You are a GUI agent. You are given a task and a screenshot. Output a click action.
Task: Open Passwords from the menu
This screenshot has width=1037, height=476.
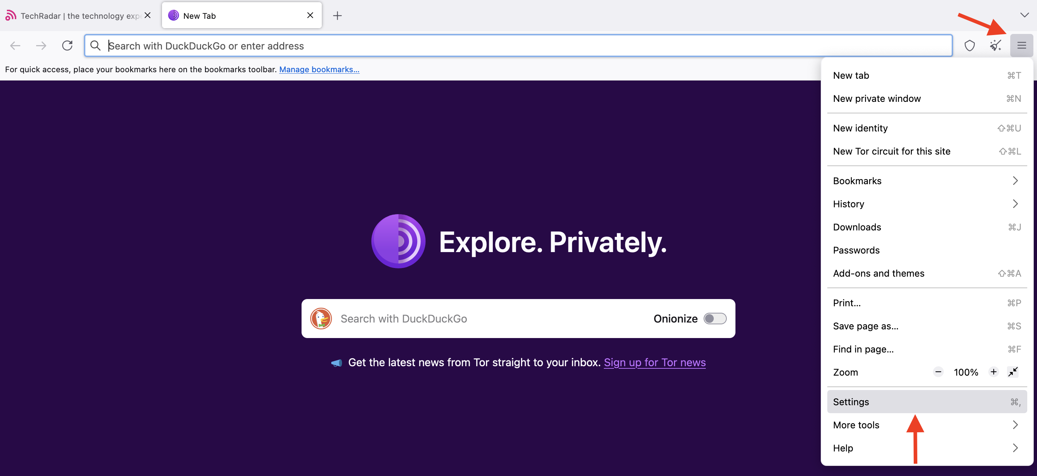tap(927, 250)
